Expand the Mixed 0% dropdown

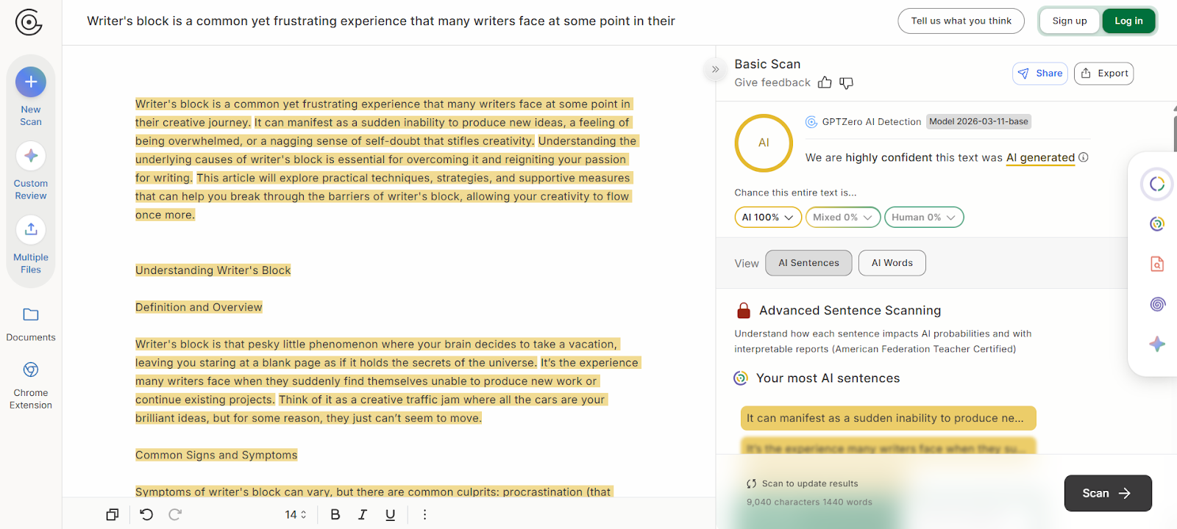click(843, 217)
